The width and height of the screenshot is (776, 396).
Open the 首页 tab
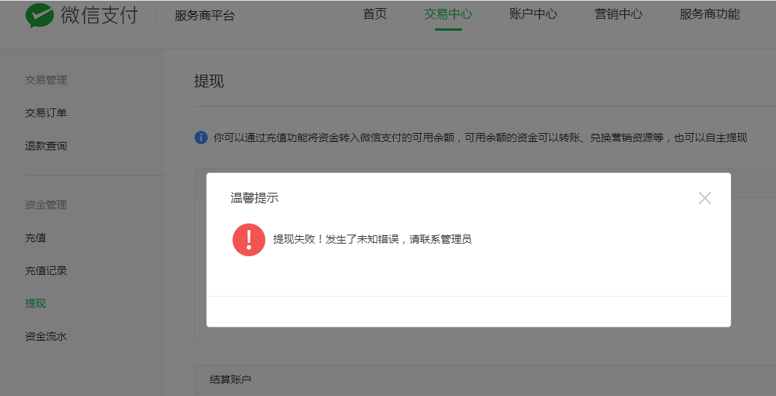(x=375, y=14)
